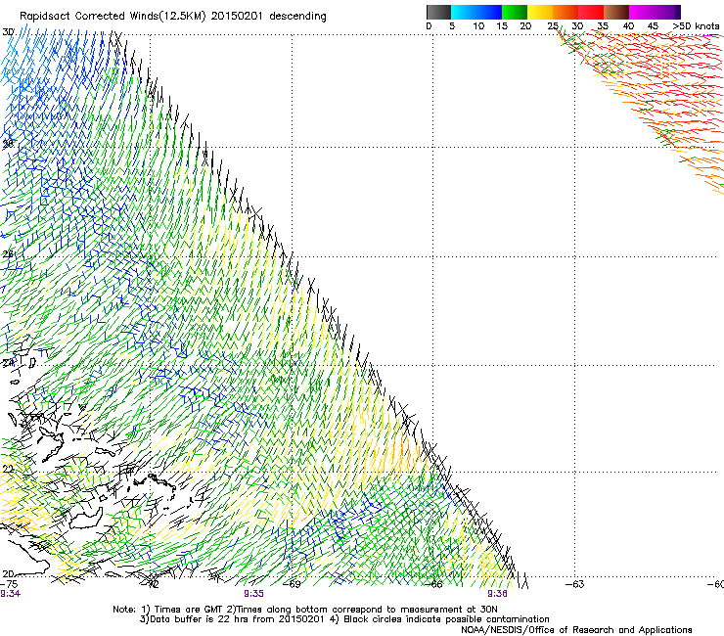Click the plot title 'Rapidscat Corrected Winds(12.5KM)'
The width and height of the screenshot is (724, 636).
pos(113,17)
